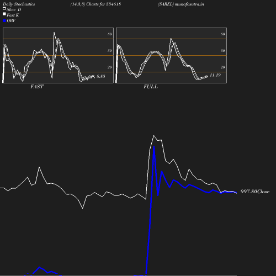
Task: Click the white close price line's highest peak
Action: [154, 136]
